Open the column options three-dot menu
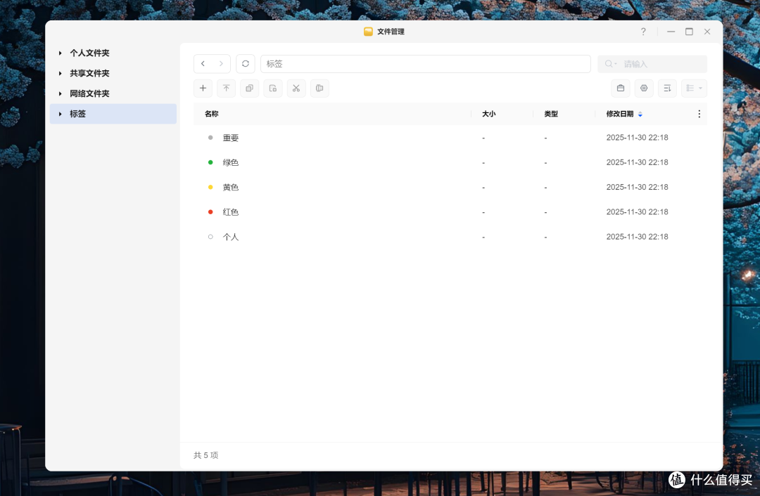Screen dimensions: 760x496 [x=699, y=115]
